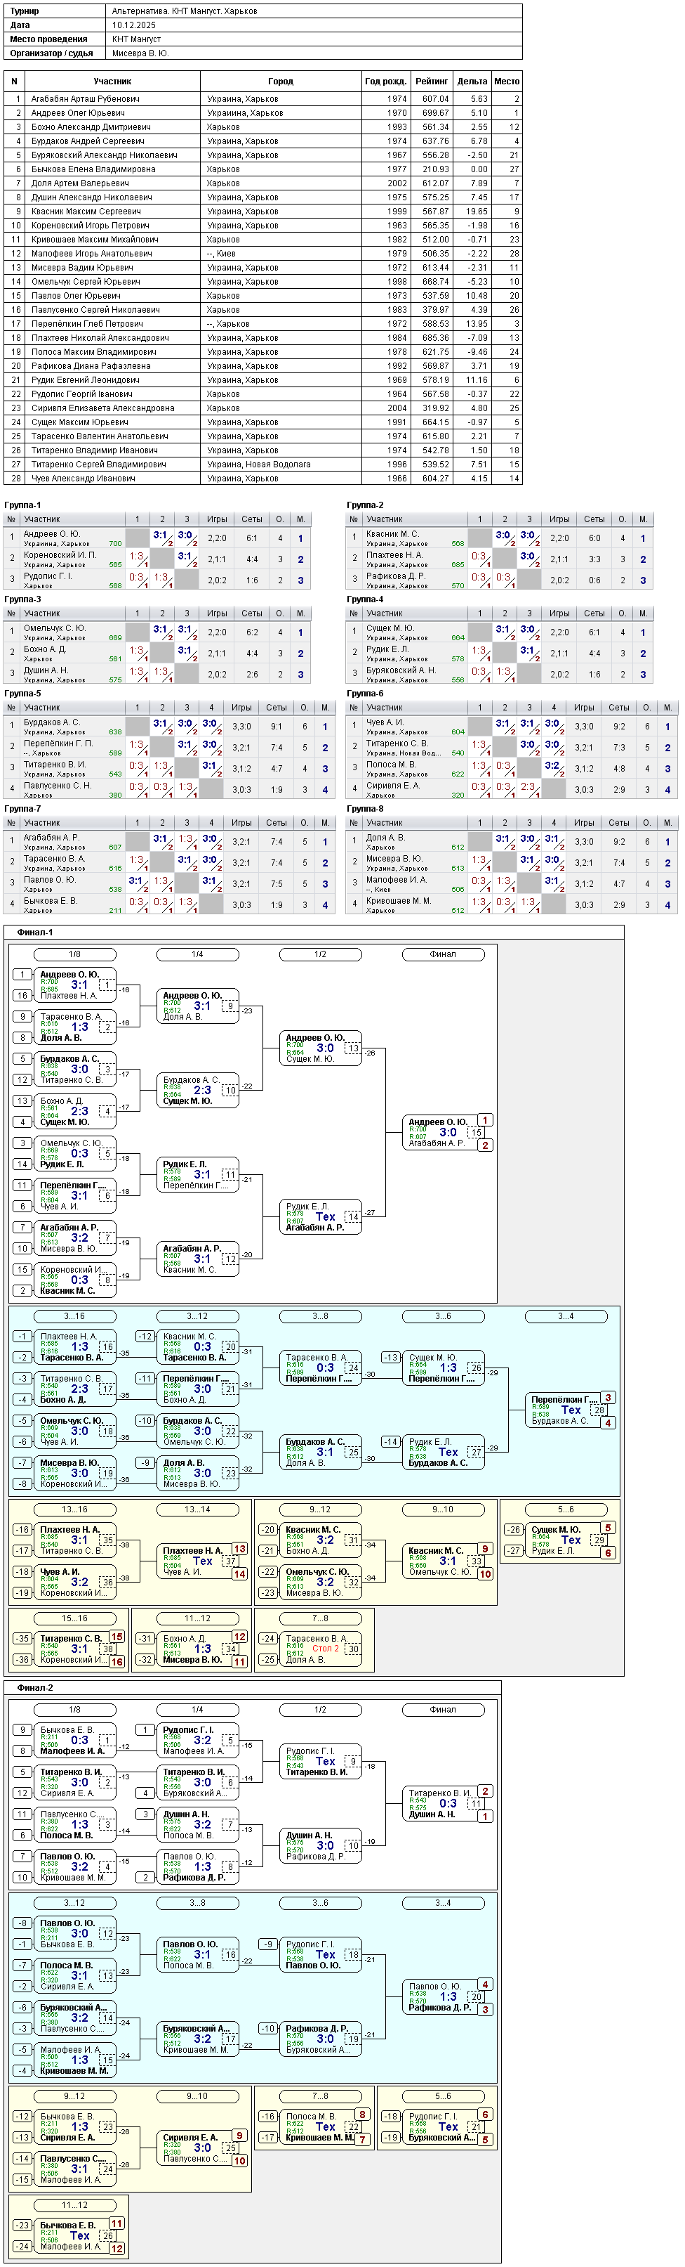Click organizer name 'Мисевра В. Ю.' in header
The image size is (685, 2267).
pyautogui.click(x=140, y=53)
